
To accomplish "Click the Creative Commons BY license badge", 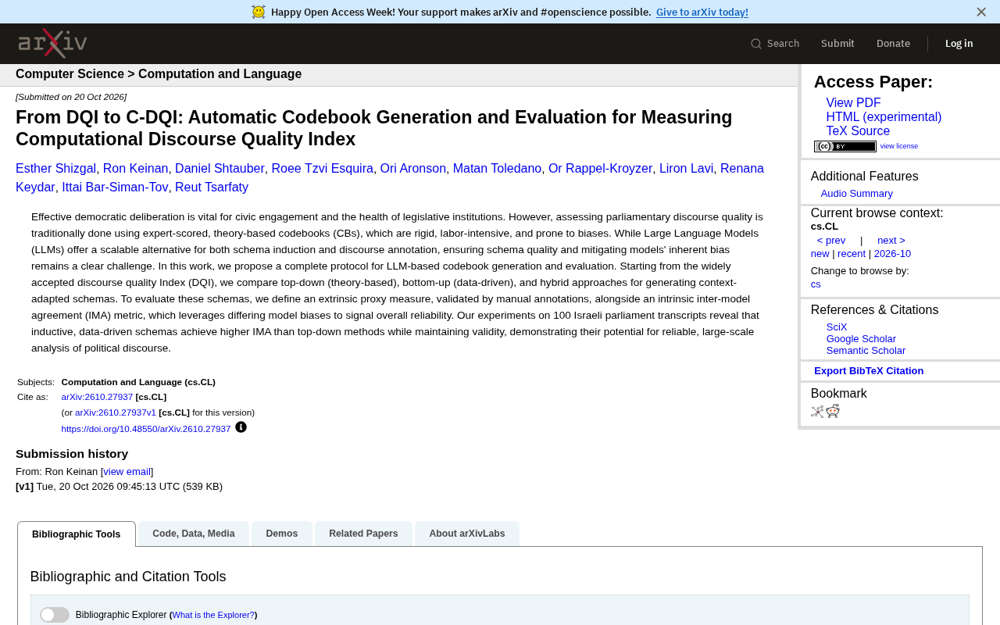I will tap(845, 146).
